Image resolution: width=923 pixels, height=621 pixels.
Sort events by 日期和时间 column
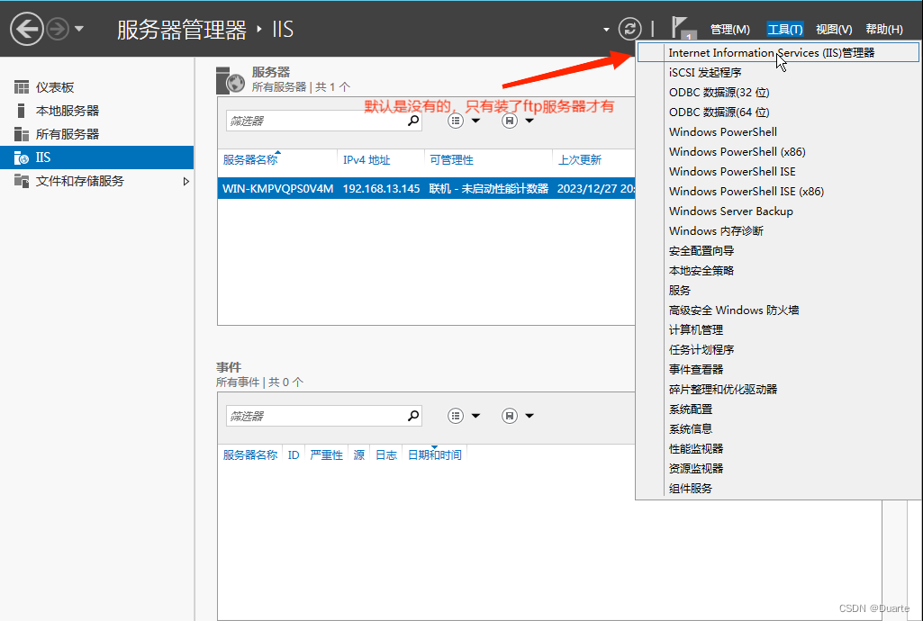coord(434,455)
